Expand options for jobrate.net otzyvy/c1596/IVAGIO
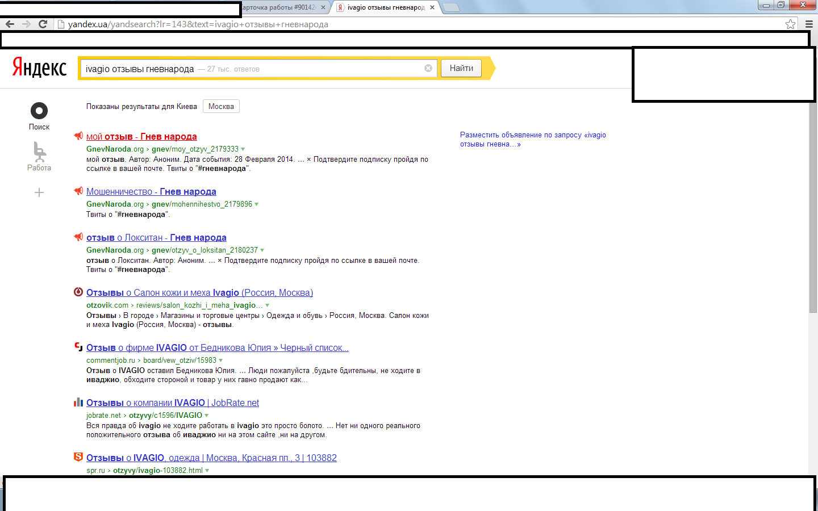Image resolution: width=818 pixels, height=511 pixels. click(x=207, y=416)
